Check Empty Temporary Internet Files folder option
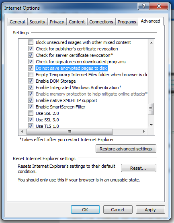174x223 pixels. coord(31,74)
